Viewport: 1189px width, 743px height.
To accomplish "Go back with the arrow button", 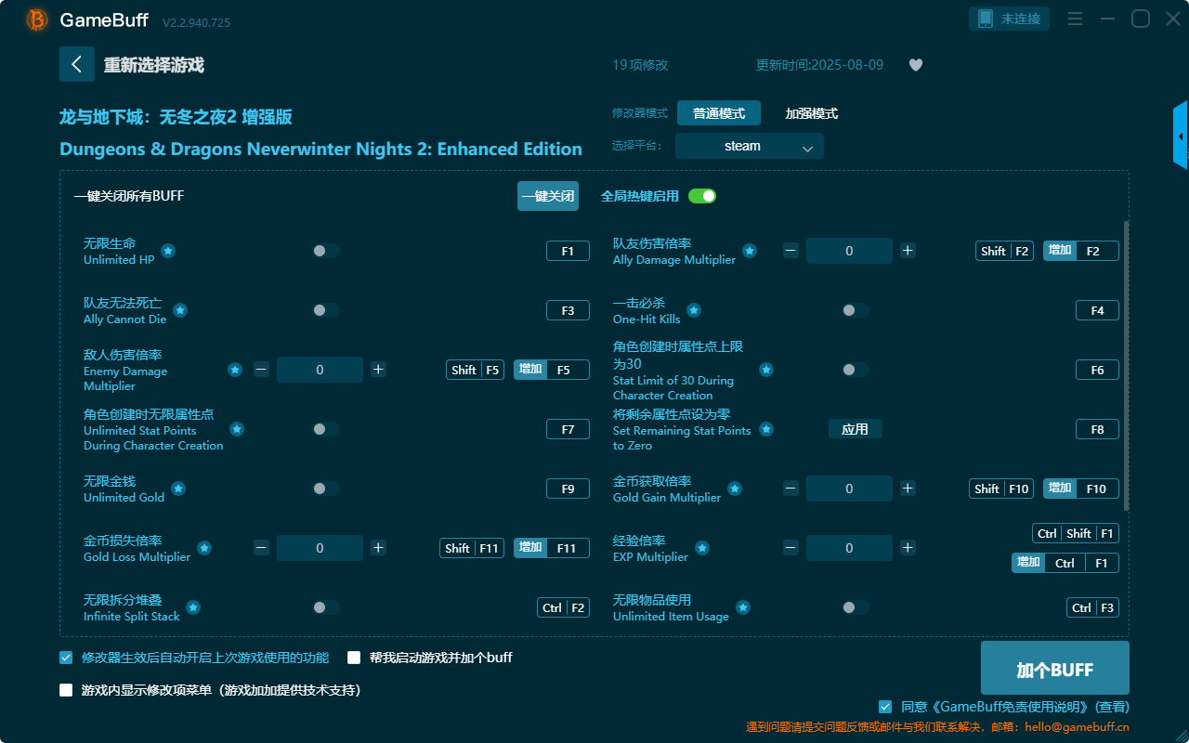I will (77, 64).
